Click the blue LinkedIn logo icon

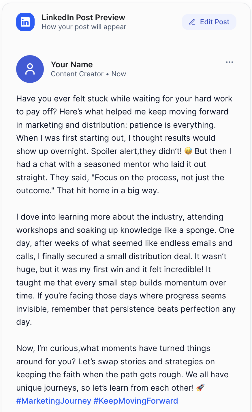[25, 22]
